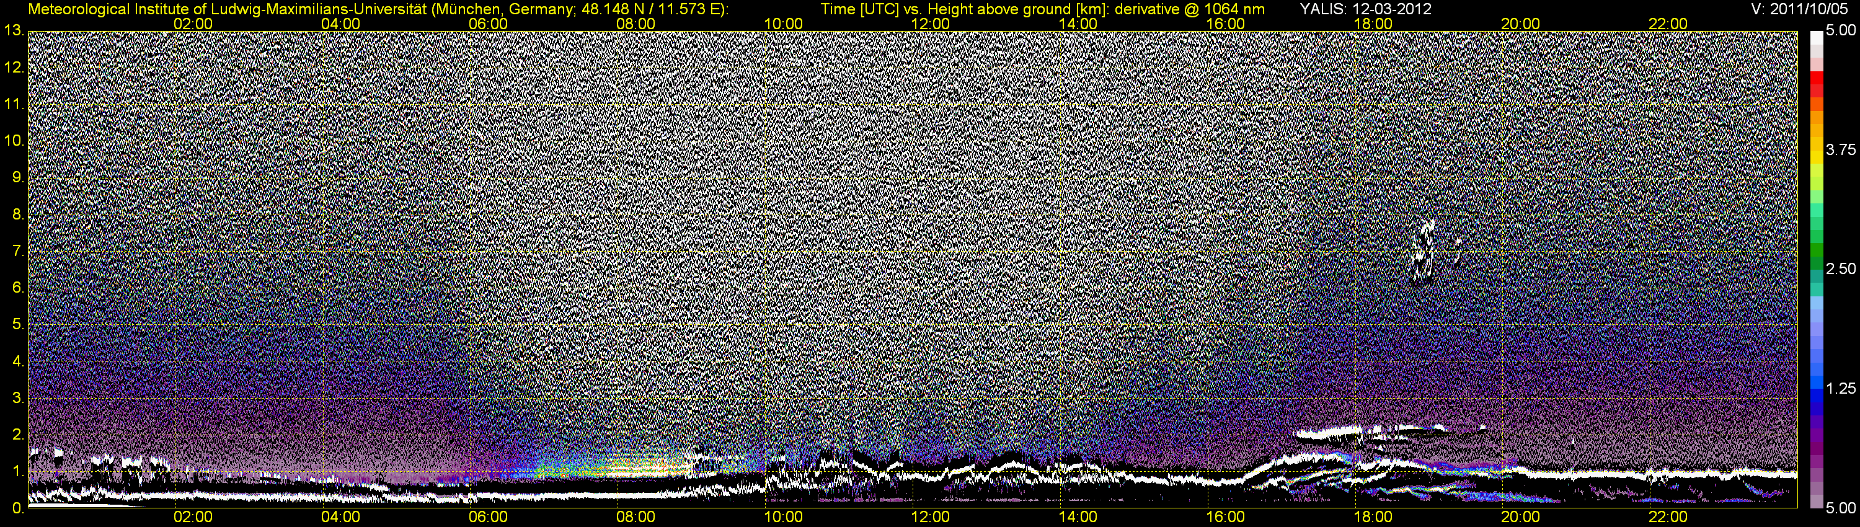Screen dimensions: 1860x527
Task: Click the 08:00 label on the upper time axis
Action: point(635,24)
